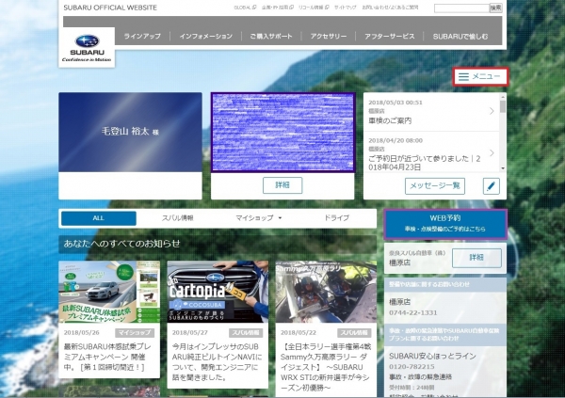The image size is (565, 398).
Task: Click 最新SUBARU体感試乗プレミアムキャンペーン article text
Action: click(x=107, y=357)
